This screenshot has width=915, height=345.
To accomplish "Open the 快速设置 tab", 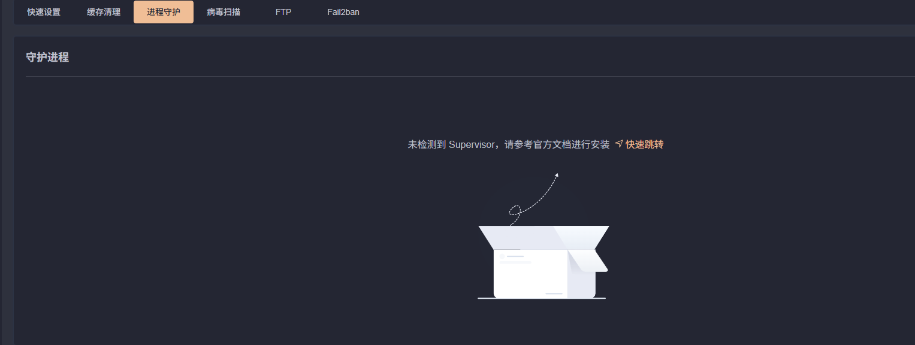I will 44,12.
